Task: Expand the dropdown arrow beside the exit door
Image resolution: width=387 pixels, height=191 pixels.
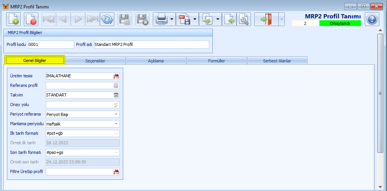Action: [x=282, y=19]
